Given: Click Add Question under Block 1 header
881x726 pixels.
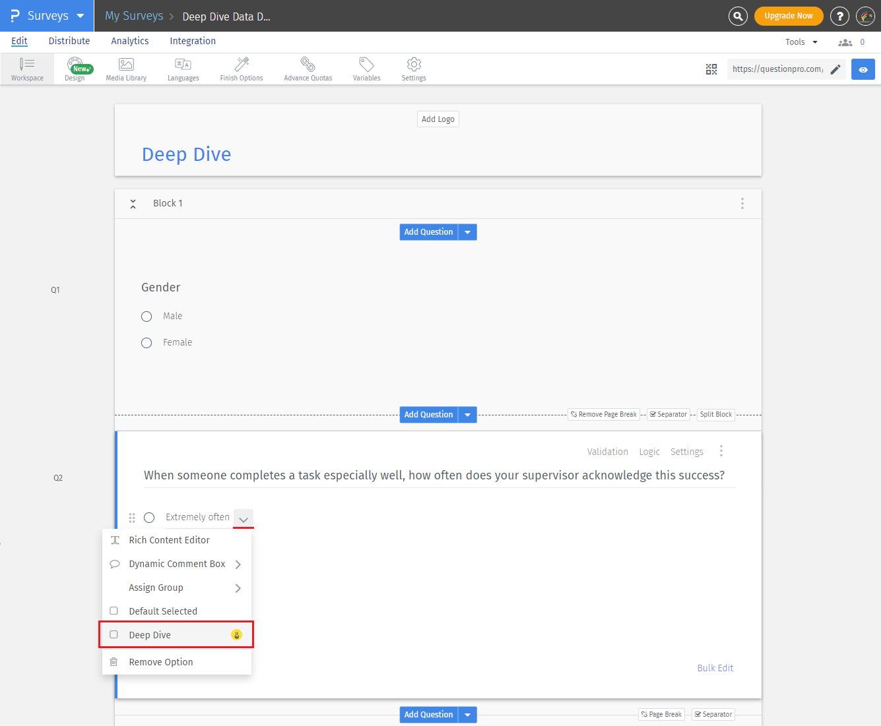Looking at the screenshot, I should [429, 232].
